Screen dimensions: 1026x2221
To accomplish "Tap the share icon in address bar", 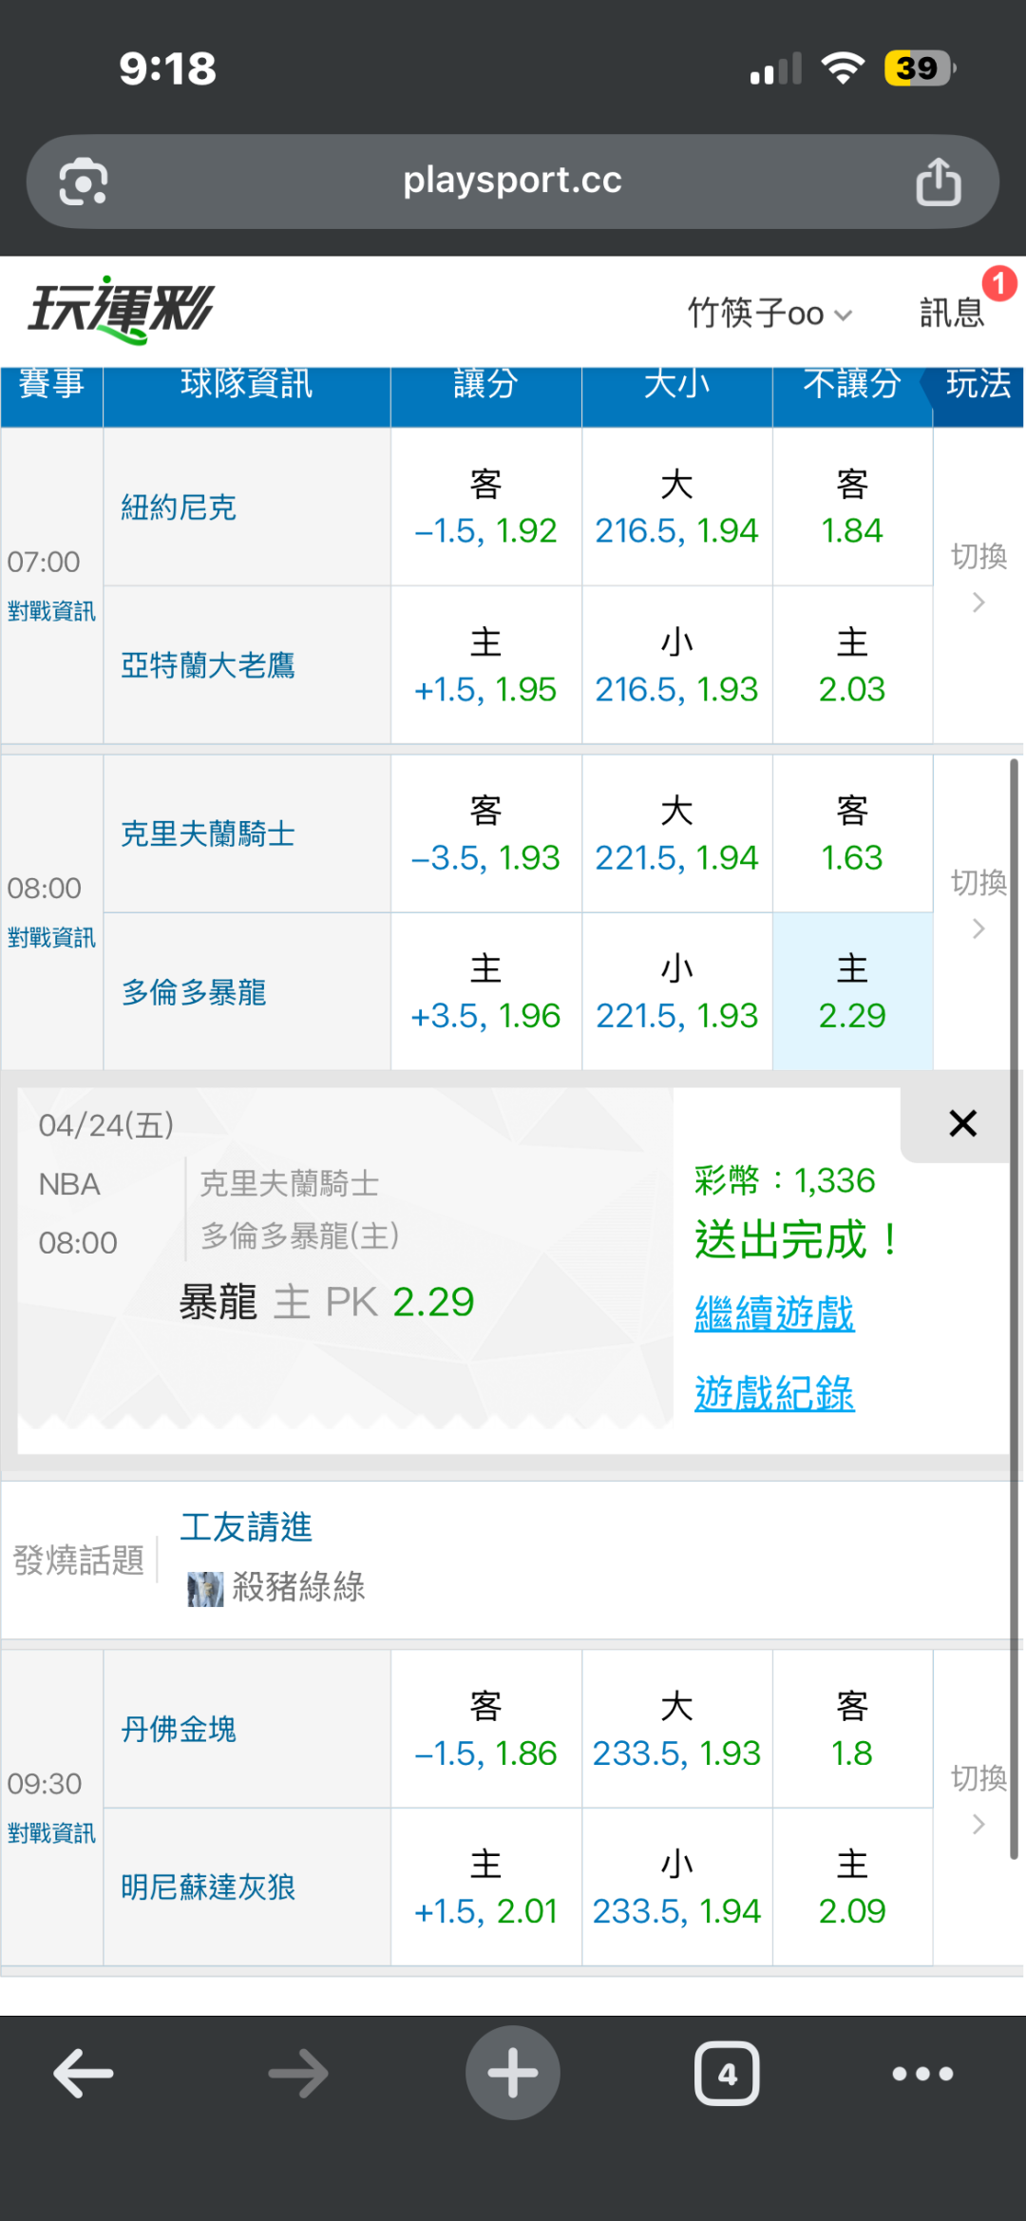I will pos(938,181).
